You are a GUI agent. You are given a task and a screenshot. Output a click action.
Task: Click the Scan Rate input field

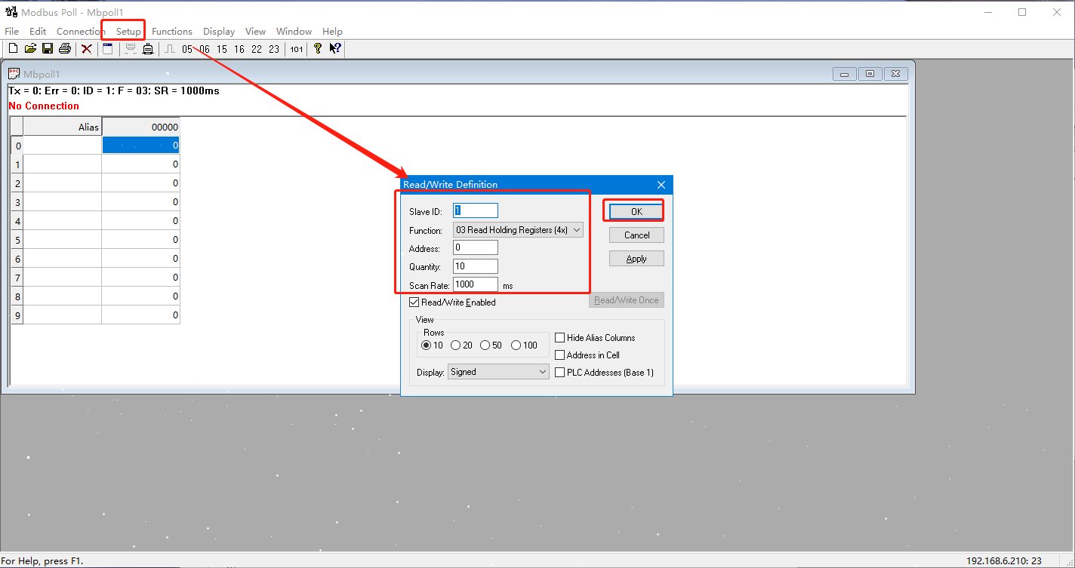(475, 284)
